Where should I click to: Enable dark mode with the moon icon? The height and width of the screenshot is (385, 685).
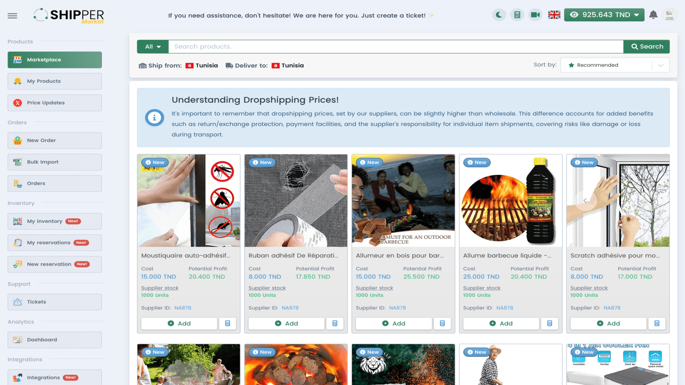pyautogui.click(x=499, y=14)
